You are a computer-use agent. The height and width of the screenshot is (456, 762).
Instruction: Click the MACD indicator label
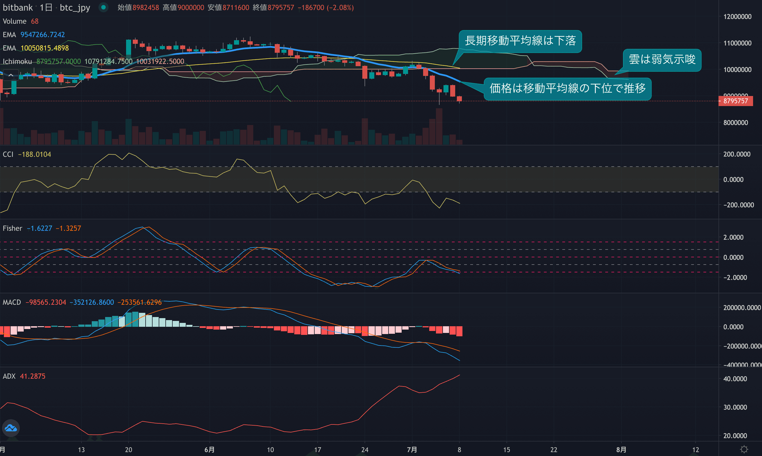coord(12,302)
